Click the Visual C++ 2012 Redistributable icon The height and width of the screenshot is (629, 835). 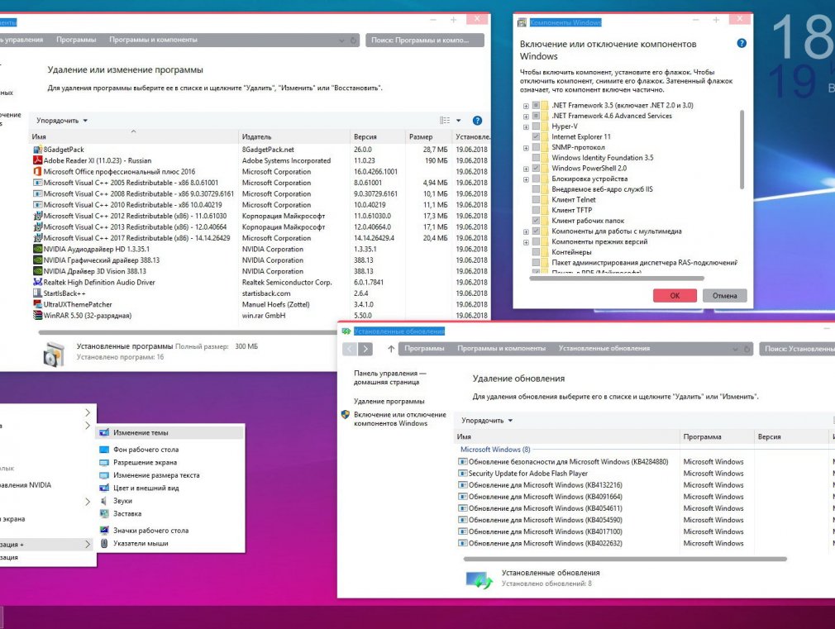pos(37,216)
